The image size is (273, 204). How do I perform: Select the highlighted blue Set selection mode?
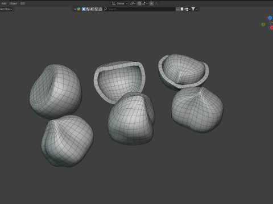pyautogui.click(x=84, y=9)
